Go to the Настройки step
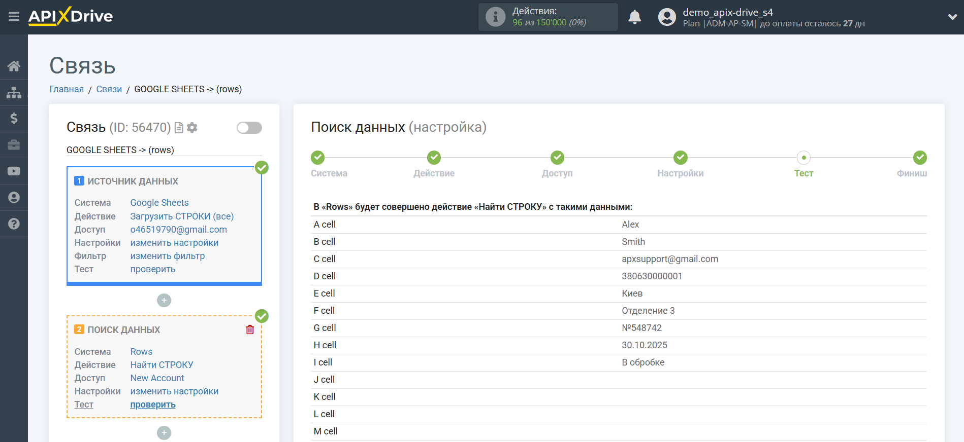964x442 pixels. (x=680, y=158)
